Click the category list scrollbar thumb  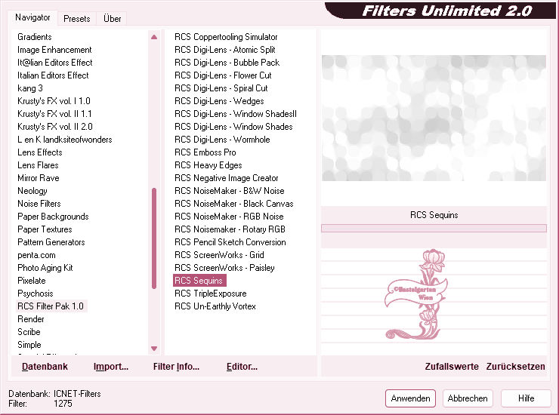[x=154, y=238]
